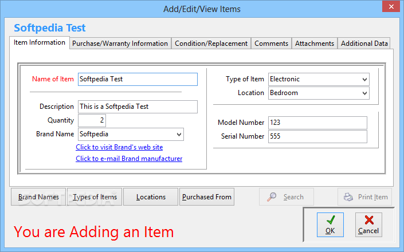Expand the Location dropdown
Image resolution: width=404 pixels, height=252 pixels.
tap(364, 93)
